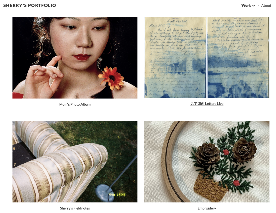Select the woman portrait project thumbnail

click(x=75, y=58)
